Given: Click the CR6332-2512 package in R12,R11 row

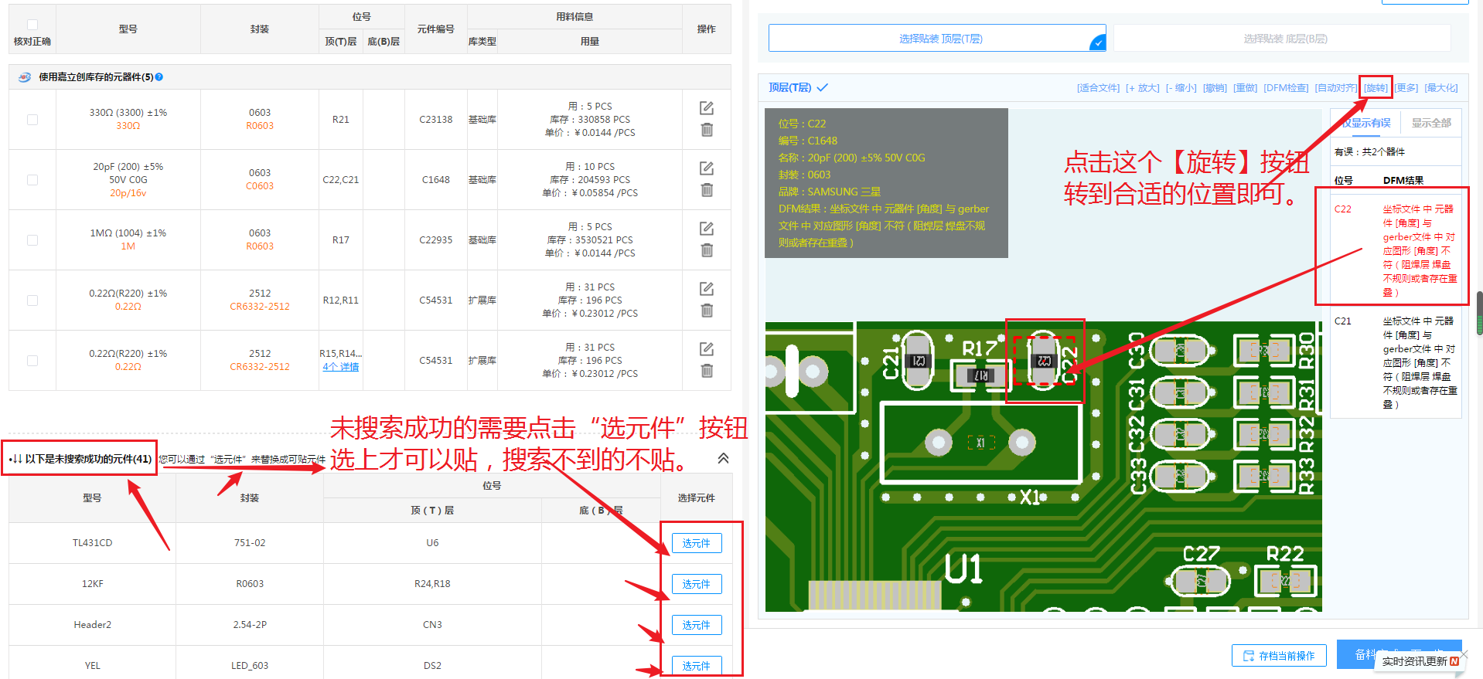Looking at the screenshot, I should pyautogui.click(x=260, y=307).
